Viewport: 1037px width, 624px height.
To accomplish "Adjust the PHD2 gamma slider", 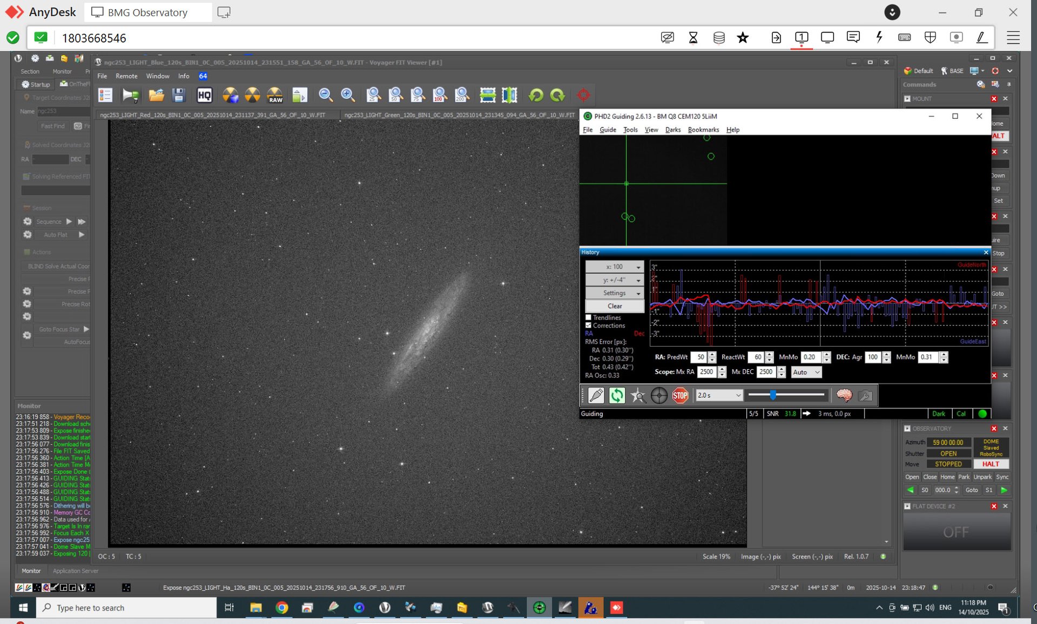I will click(x=773, y=395).
